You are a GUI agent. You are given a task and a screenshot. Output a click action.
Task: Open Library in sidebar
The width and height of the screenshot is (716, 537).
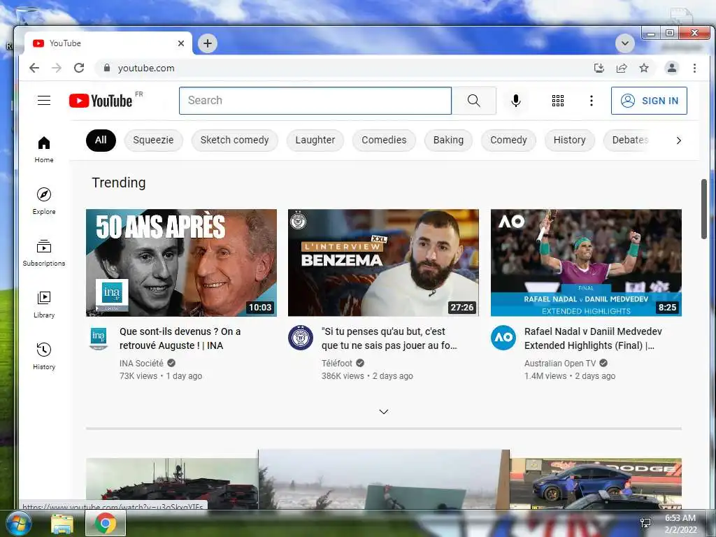pyautogui.click(x=44, y=305)
